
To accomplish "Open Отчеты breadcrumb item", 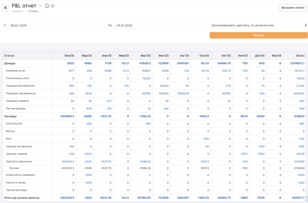I will click(33, 11).
